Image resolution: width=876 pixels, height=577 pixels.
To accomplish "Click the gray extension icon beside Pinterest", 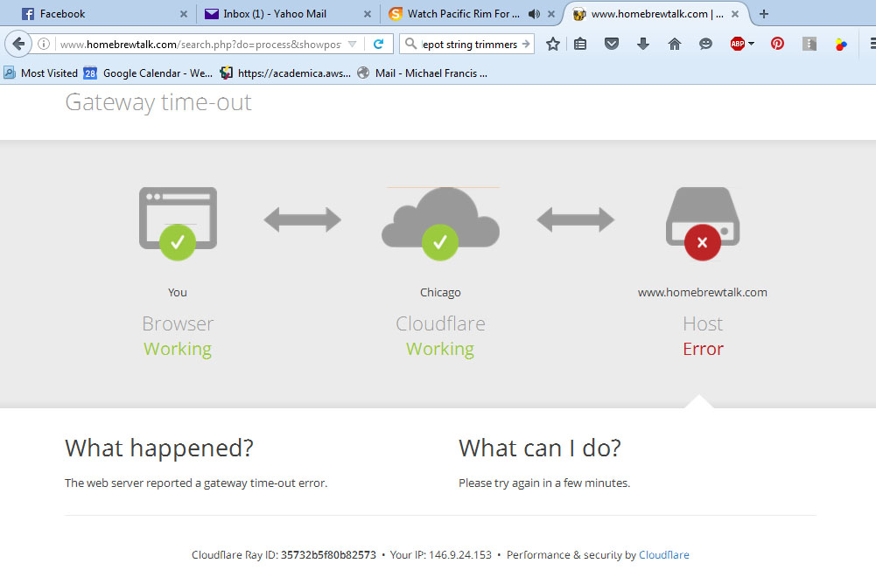I will point(809,44).
